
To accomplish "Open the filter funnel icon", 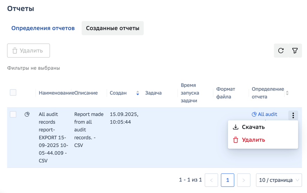I will [295, 51].
